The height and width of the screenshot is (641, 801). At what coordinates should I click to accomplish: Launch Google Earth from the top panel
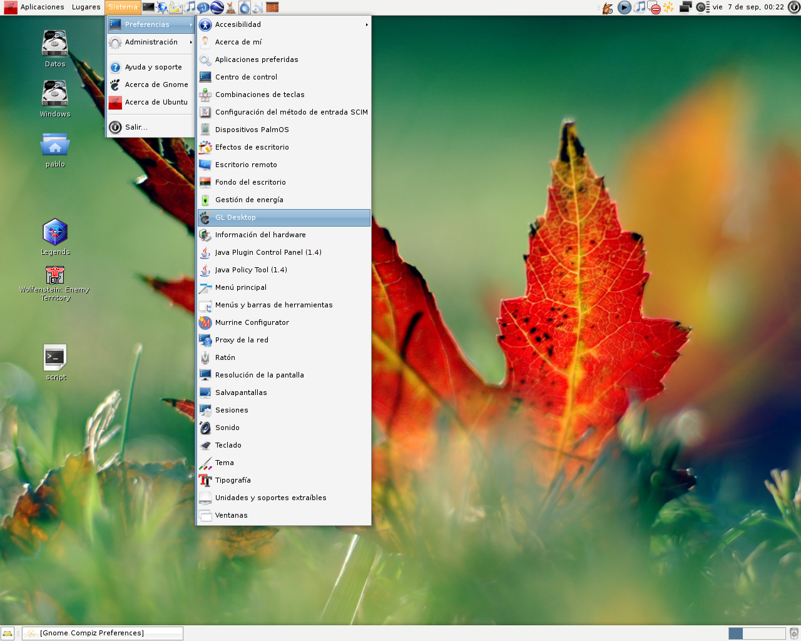point(217,8)
